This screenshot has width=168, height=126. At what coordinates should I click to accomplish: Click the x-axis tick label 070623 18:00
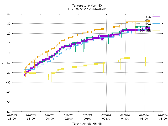31,117
